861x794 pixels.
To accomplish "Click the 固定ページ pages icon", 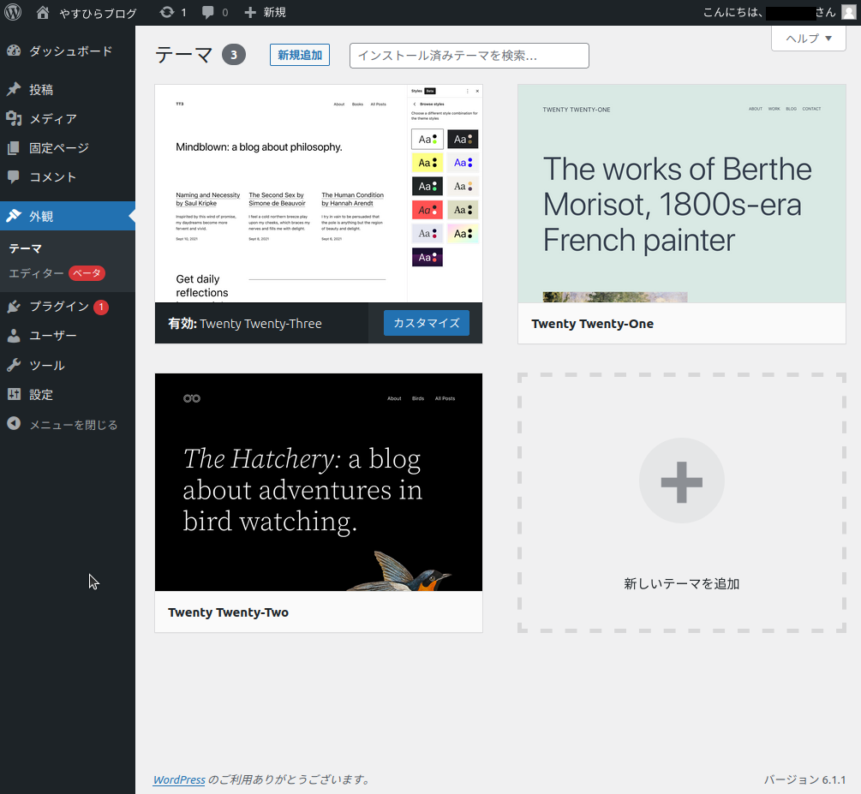I will 14,147.
